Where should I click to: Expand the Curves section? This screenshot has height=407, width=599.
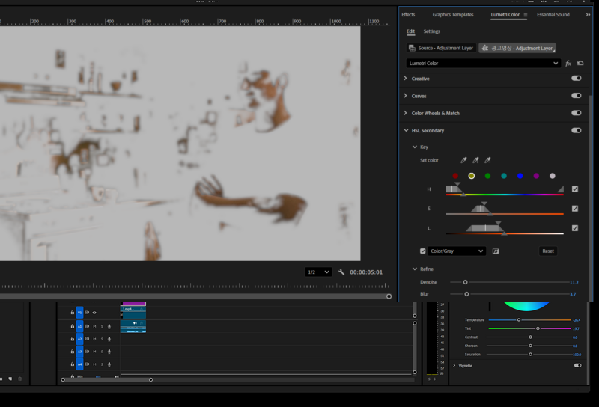coord(406,96)
